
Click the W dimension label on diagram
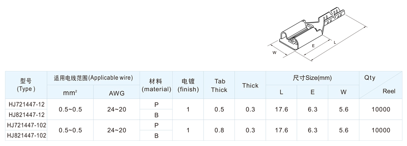274,53
